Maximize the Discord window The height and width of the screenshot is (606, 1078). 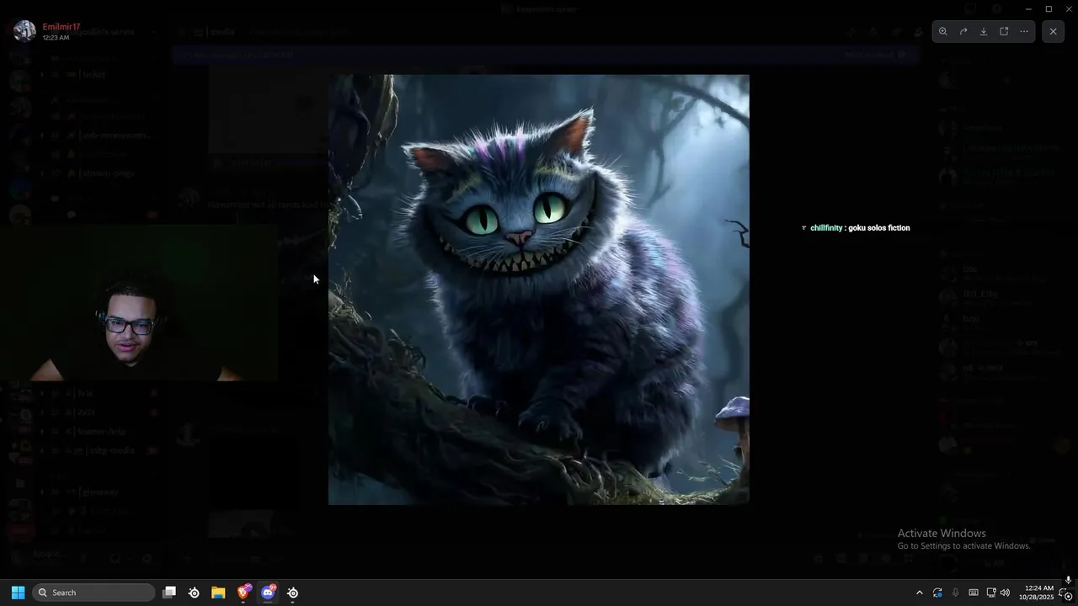pyautogui.click(x=1049, y=8)
